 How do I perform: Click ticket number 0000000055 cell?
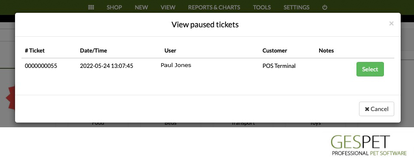coord(41,66)
